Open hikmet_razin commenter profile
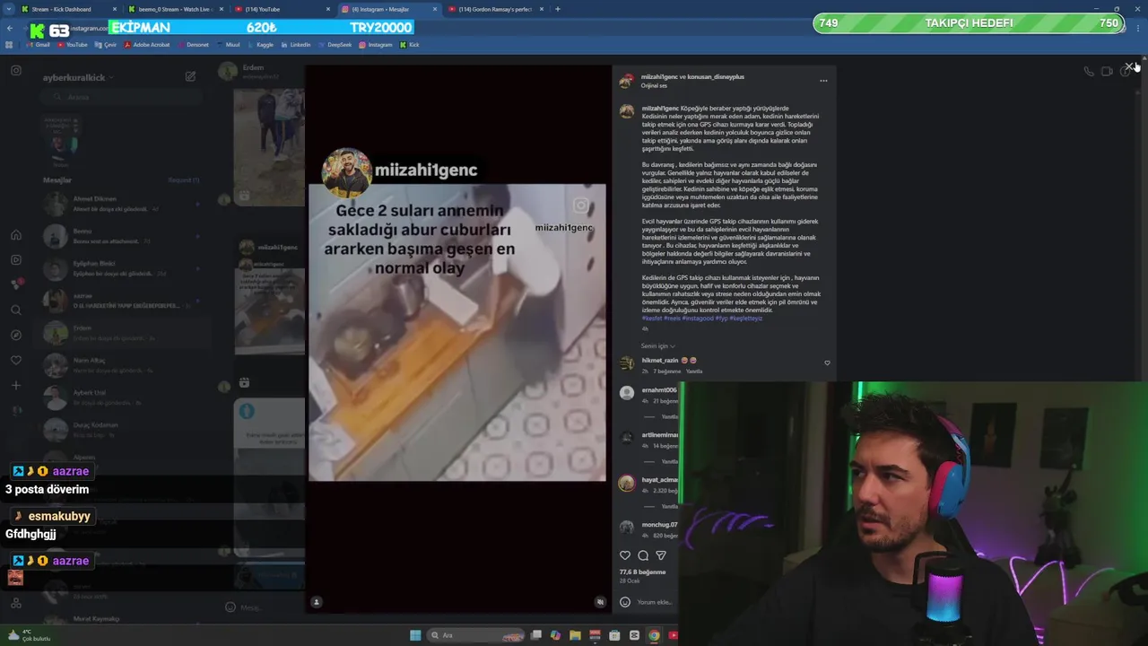Image resolution: width=1148 pixels, height=646 pixels. coord(660,361)
